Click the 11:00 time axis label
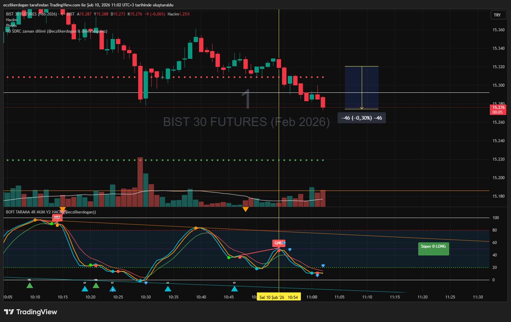Image resolution: width=511 pixels, height=322 pixels. tap(312, 297)
